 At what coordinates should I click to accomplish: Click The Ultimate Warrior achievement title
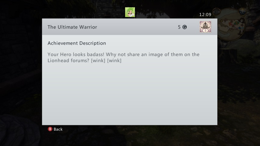[72, 27]
